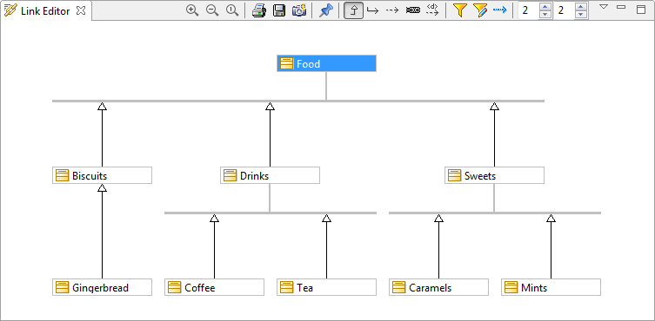
Task: Select the Link Editor tab
Action: (44, 10)
